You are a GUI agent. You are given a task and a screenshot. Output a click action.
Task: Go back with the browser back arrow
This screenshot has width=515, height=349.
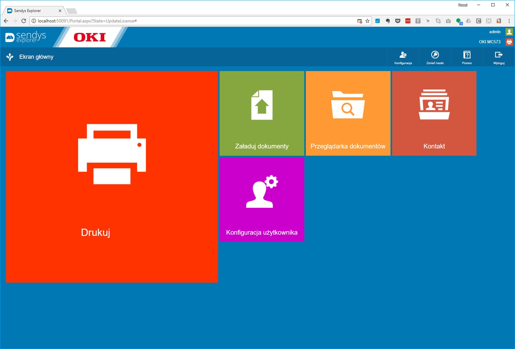[x=6, y=21]
